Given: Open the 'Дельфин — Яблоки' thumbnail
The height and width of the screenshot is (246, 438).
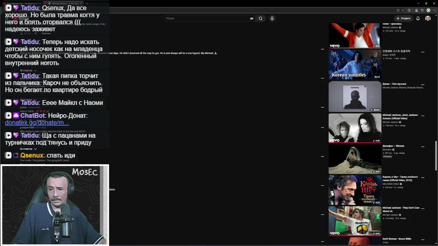Looking at the screenshot, I should point(355,159).
